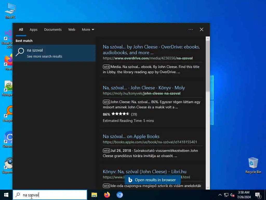The width and height of the screenshot is (266, 200).
Task: Open search panel options (three dots)
Action: pos(190,30)
